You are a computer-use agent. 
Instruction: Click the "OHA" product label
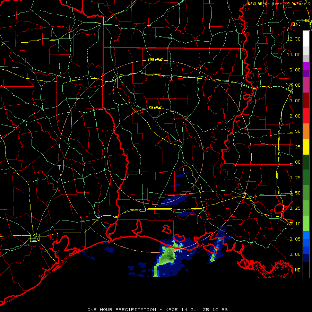click(305, 21)
